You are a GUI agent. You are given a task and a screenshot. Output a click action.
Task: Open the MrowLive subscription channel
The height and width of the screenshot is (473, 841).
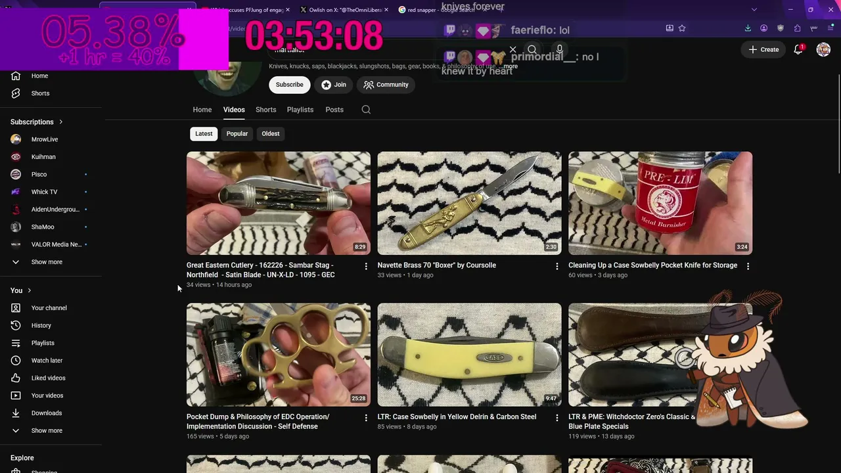coord(45,139)
